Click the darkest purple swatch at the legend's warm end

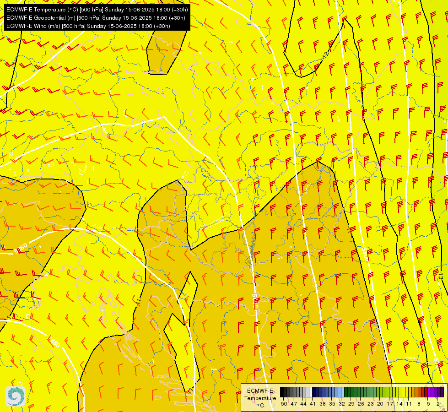pos(442,392)
